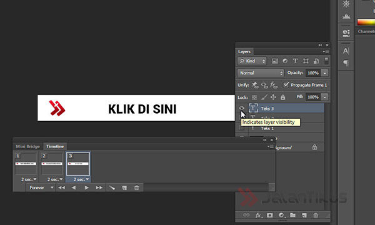Open the Opacity slider arrow
Viewport: 375px width, 225px height.
click(x=324, y=73)
